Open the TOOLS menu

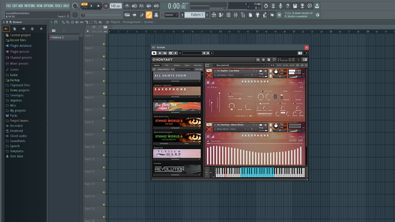pyautogui.click(x=58, y=6)
